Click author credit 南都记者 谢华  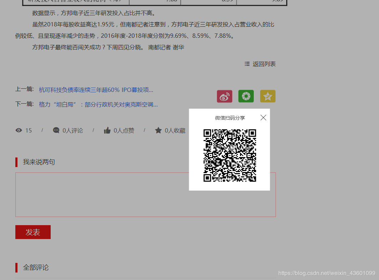pos(166,47)
